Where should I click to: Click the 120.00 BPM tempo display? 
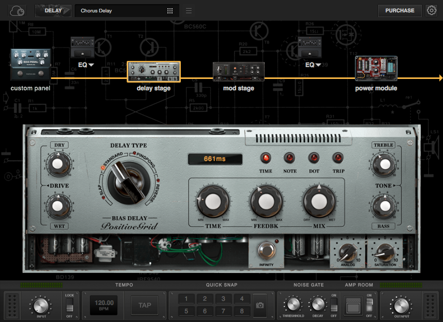[104, 305]
